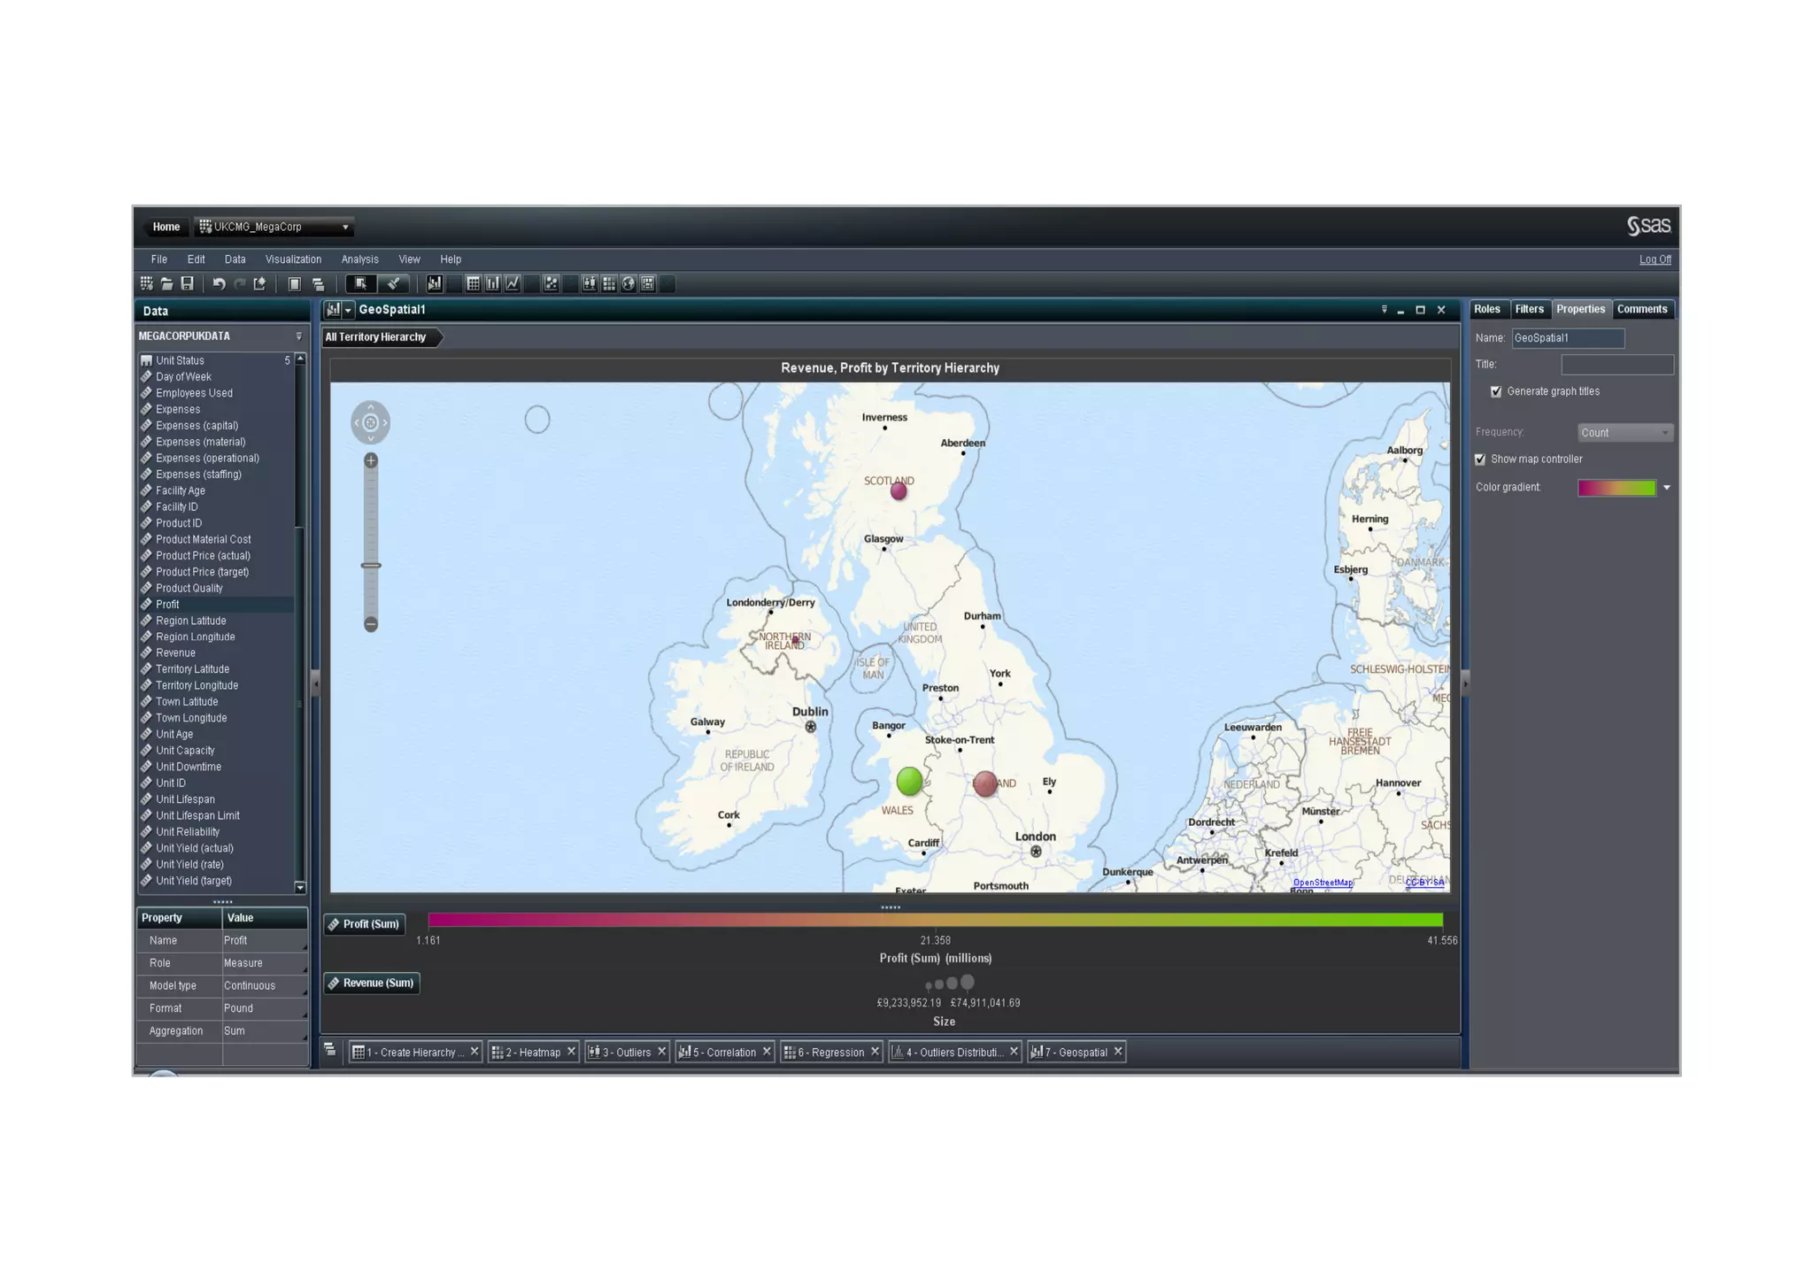Click the map zoom-in plus button
This screenshot has height=1281, width=1813.
pos(371,461)
